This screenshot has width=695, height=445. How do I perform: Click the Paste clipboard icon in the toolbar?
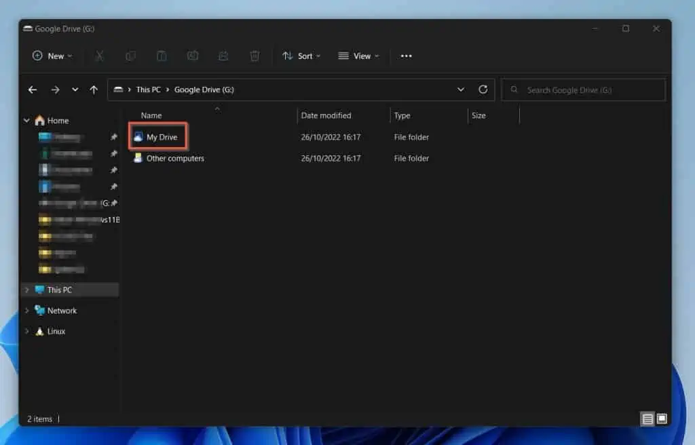pos(162,56)
